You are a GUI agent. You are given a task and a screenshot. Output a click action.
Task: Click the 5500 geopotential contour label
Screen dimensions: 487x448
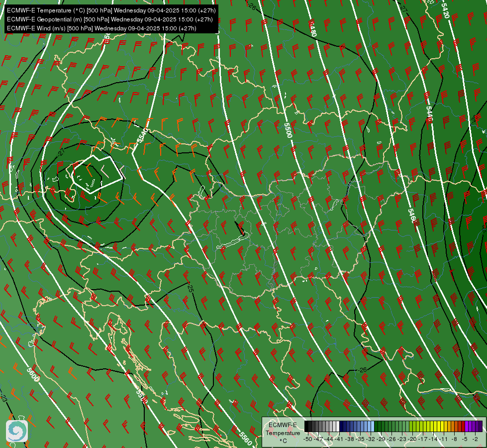(288, 130)
